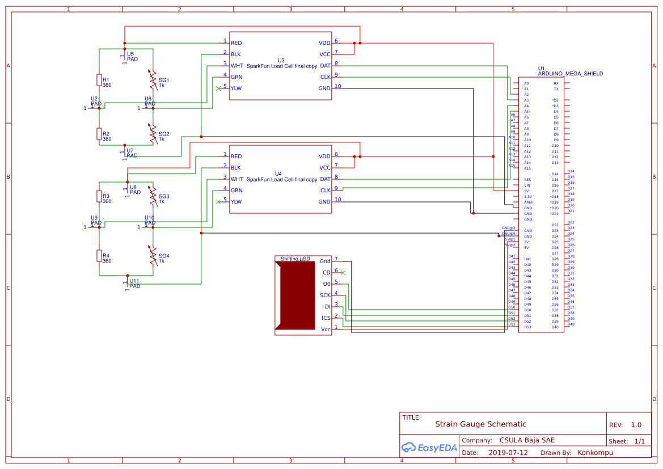
Task: Click the Konkompu drawn-by name
Action: [x=595, y=452]
